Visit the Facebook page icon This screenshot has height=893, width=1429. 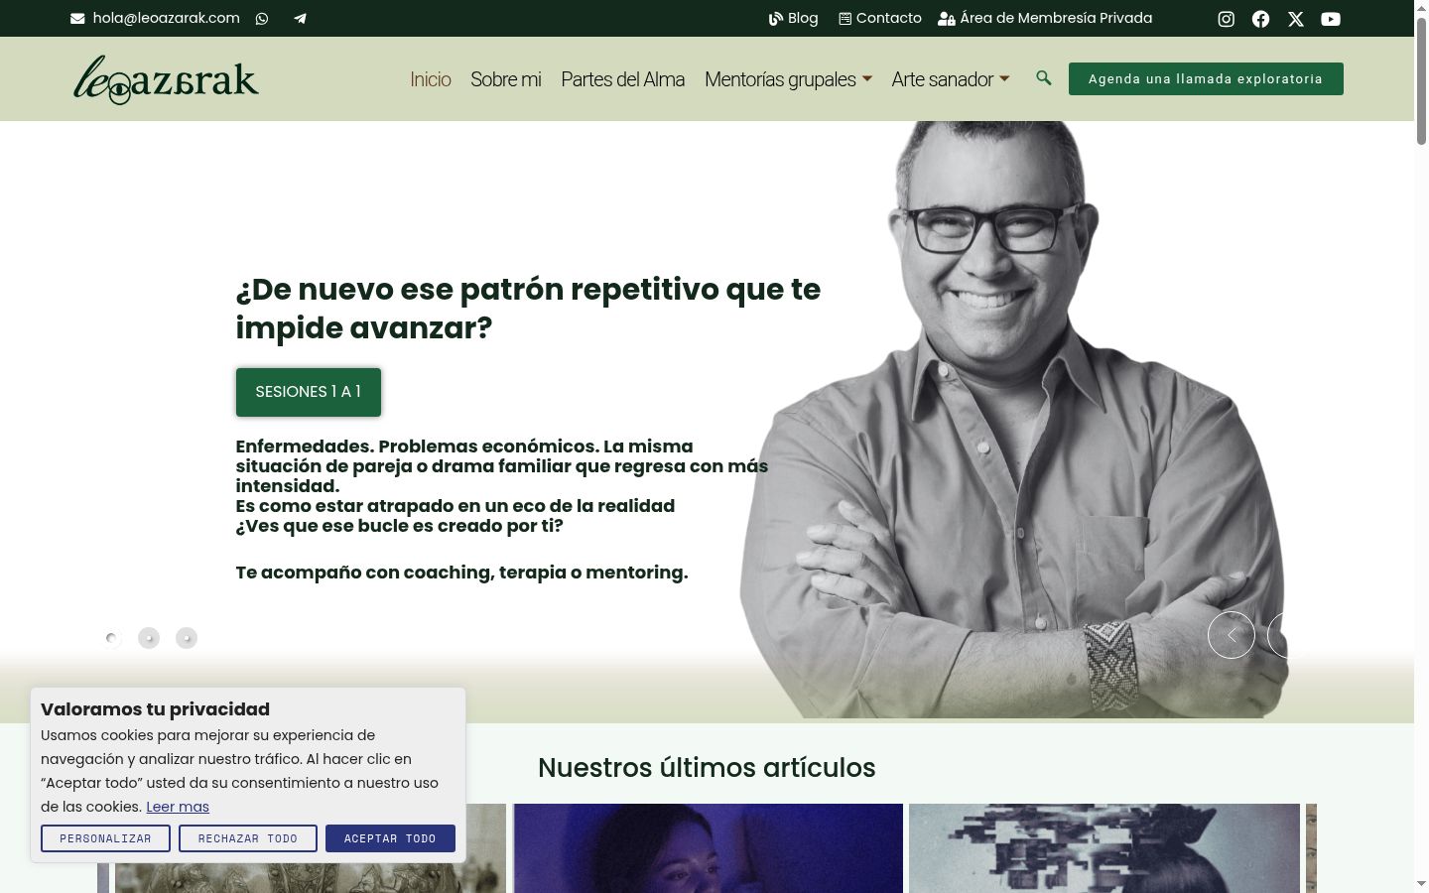[x=1261, y=19]
